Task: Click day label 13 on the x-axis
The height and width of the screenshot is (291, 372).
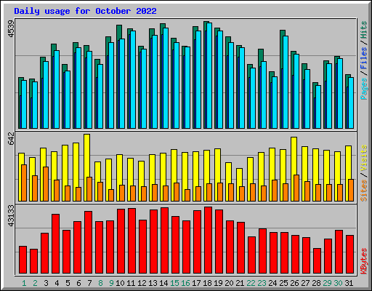Action: click(x=153, y=283)
